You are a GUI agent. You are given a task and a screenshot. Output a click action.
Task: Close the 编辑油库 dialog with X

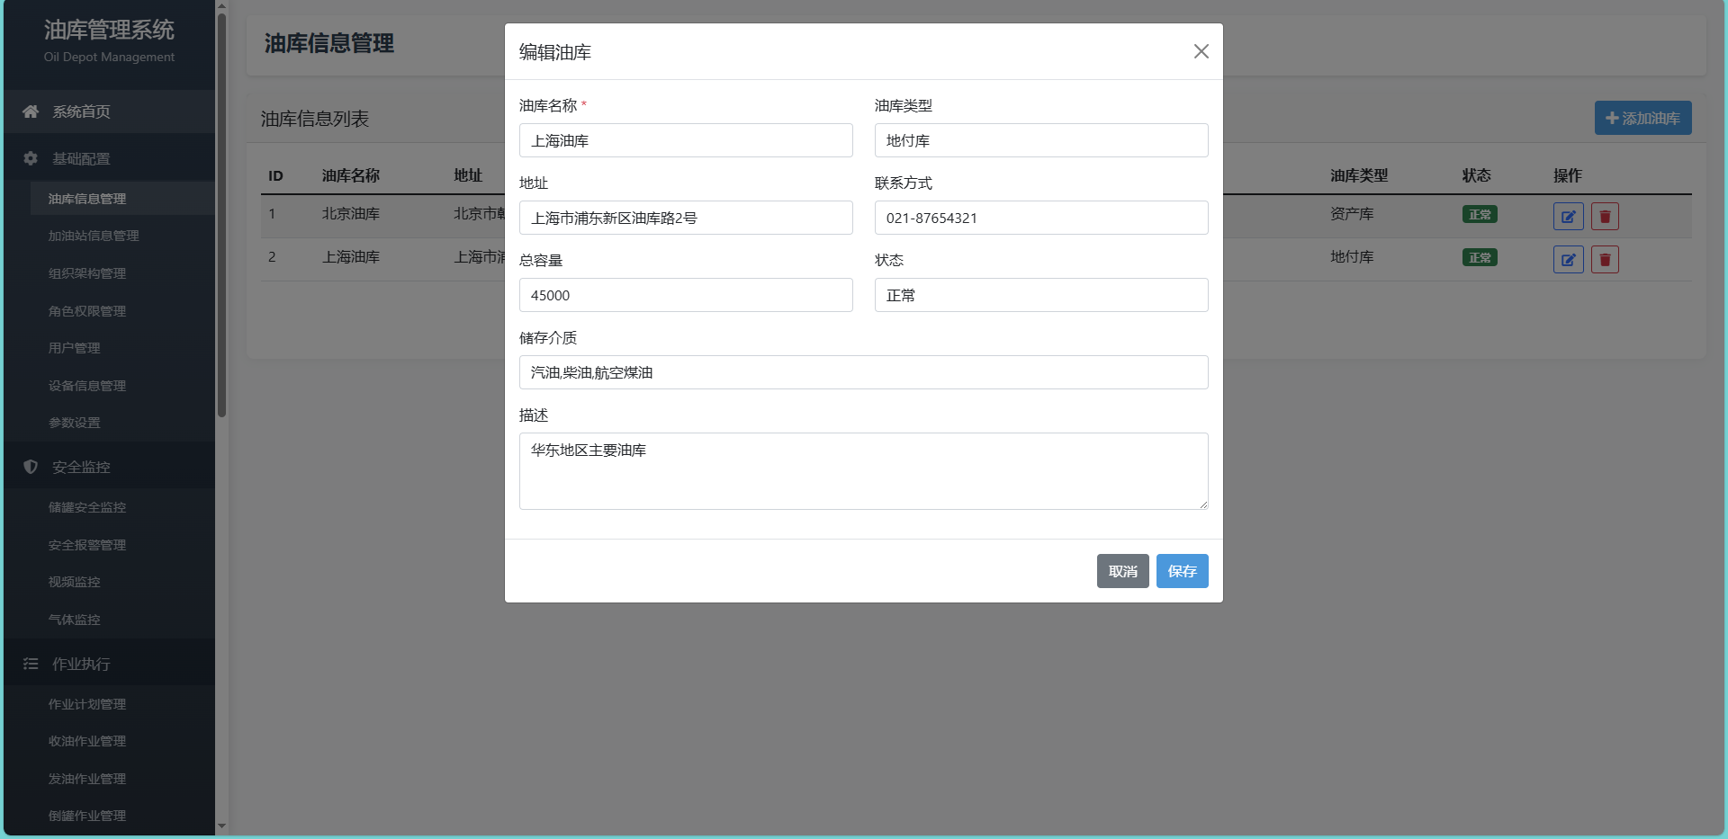pyautogui.click(x=1201, y=51)
